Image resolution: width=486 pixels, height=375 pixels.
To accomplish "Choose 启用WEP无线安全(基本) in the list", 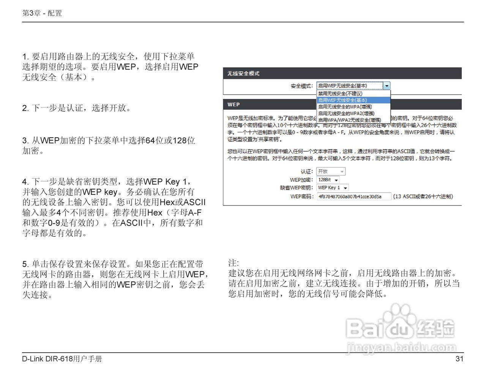I will [x=353, y=100].
